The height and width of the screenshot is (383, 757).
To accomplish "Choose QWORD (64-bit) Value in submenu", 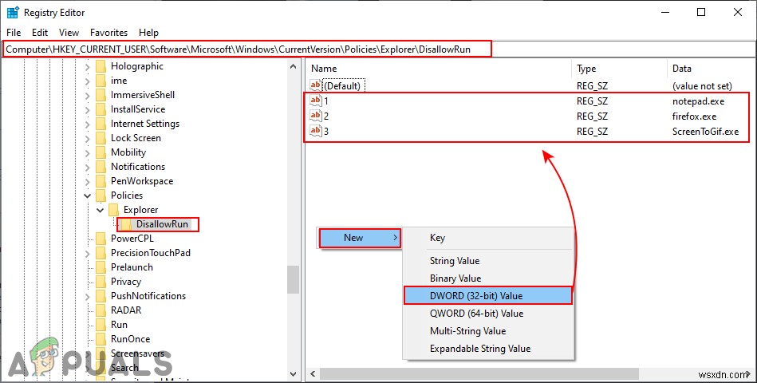I will pyautogui.click(x=488, y=314).
